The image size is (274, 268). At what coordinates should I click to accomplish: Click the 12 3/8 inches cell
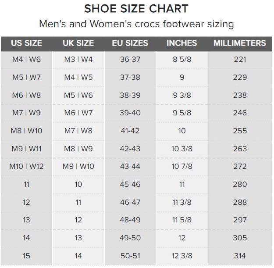[182, 256]
